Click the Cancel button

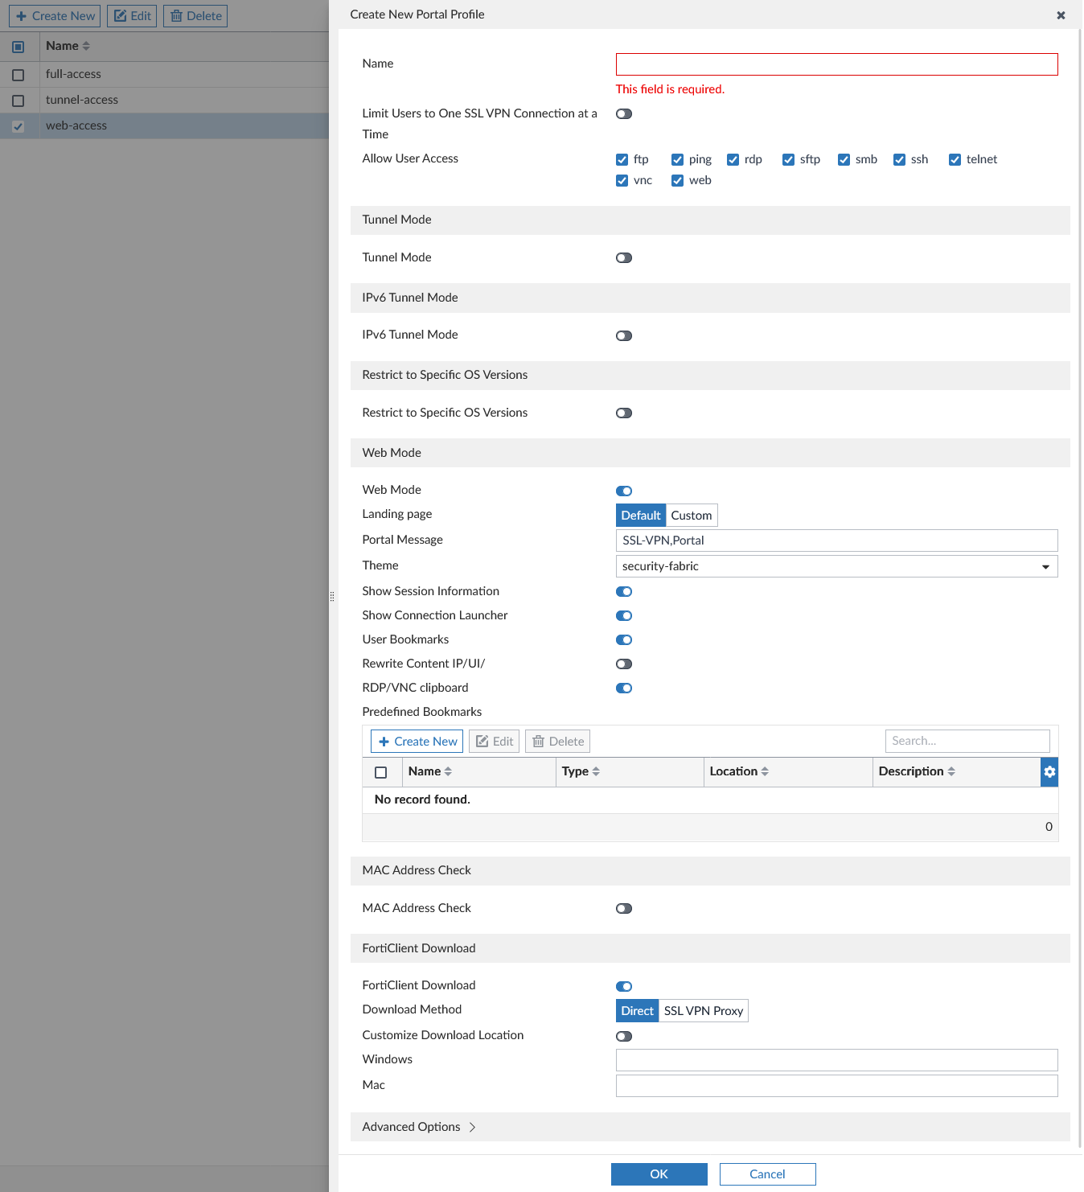pos(766,1174)
